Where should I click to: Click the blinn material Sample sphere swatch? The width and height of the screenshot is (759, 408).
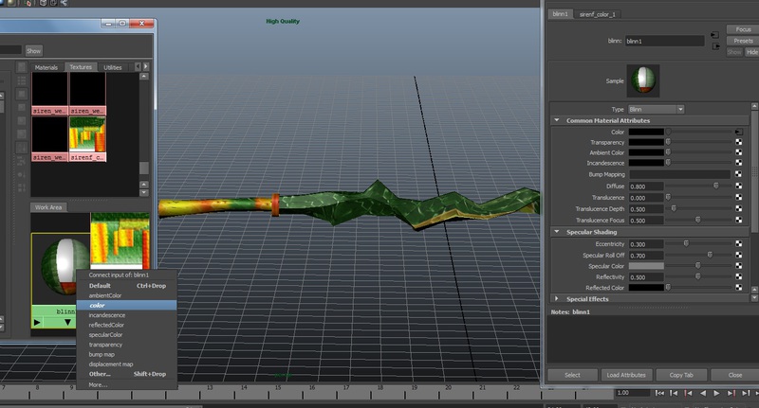point(643,80)
